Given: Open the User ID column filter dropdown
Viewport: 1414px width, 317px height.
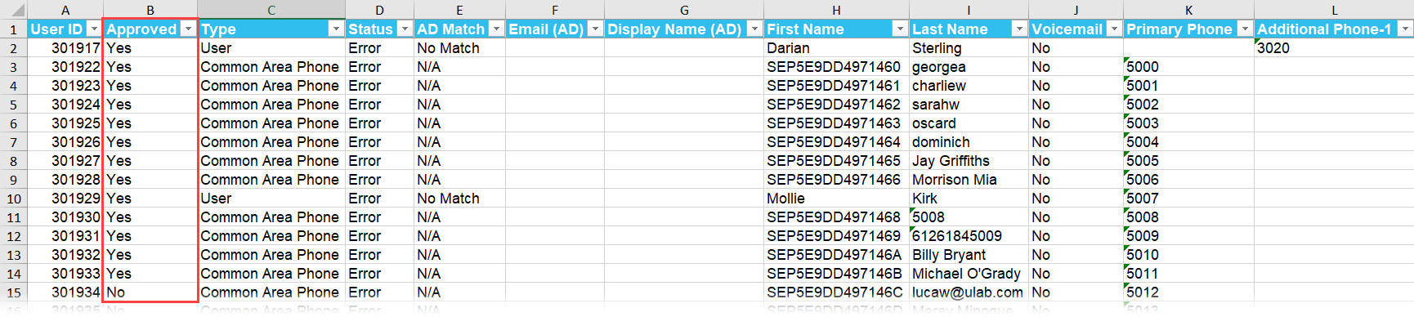Looking at the screenshot, I should click(x=94, y=29).
